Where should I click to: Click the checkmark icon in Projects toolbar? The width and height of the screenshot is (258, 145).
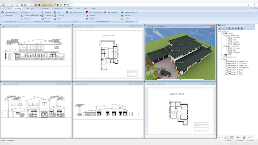coord(219,28)
